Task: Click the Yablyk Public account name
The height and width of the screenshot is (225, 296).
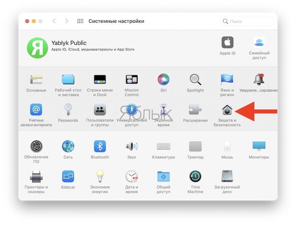Action: 69,43
